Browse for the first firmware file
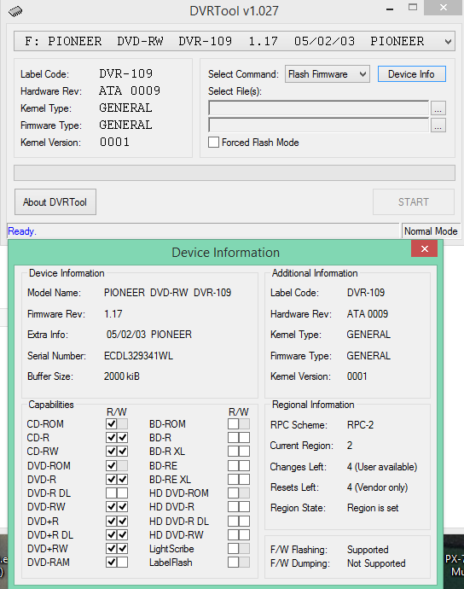This screenshot has width=464, height=589. [438, 108]
